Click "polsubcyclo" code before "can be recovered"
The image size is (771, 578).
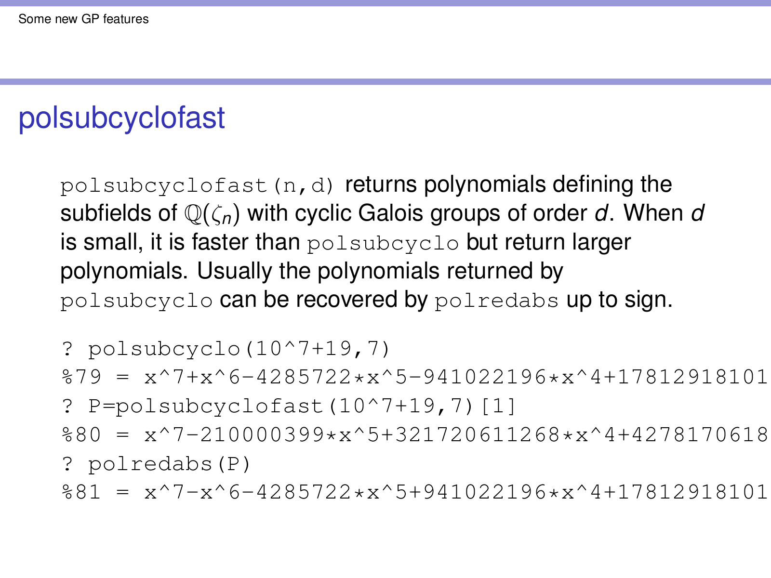136,301
